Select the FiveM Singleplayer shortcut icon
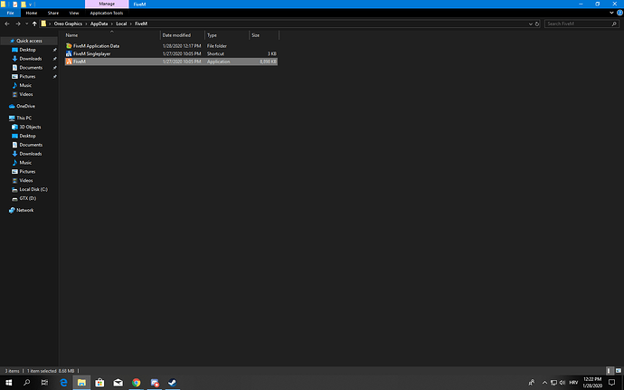The height and width of the screenshot is (390, 624). [69, 53]
